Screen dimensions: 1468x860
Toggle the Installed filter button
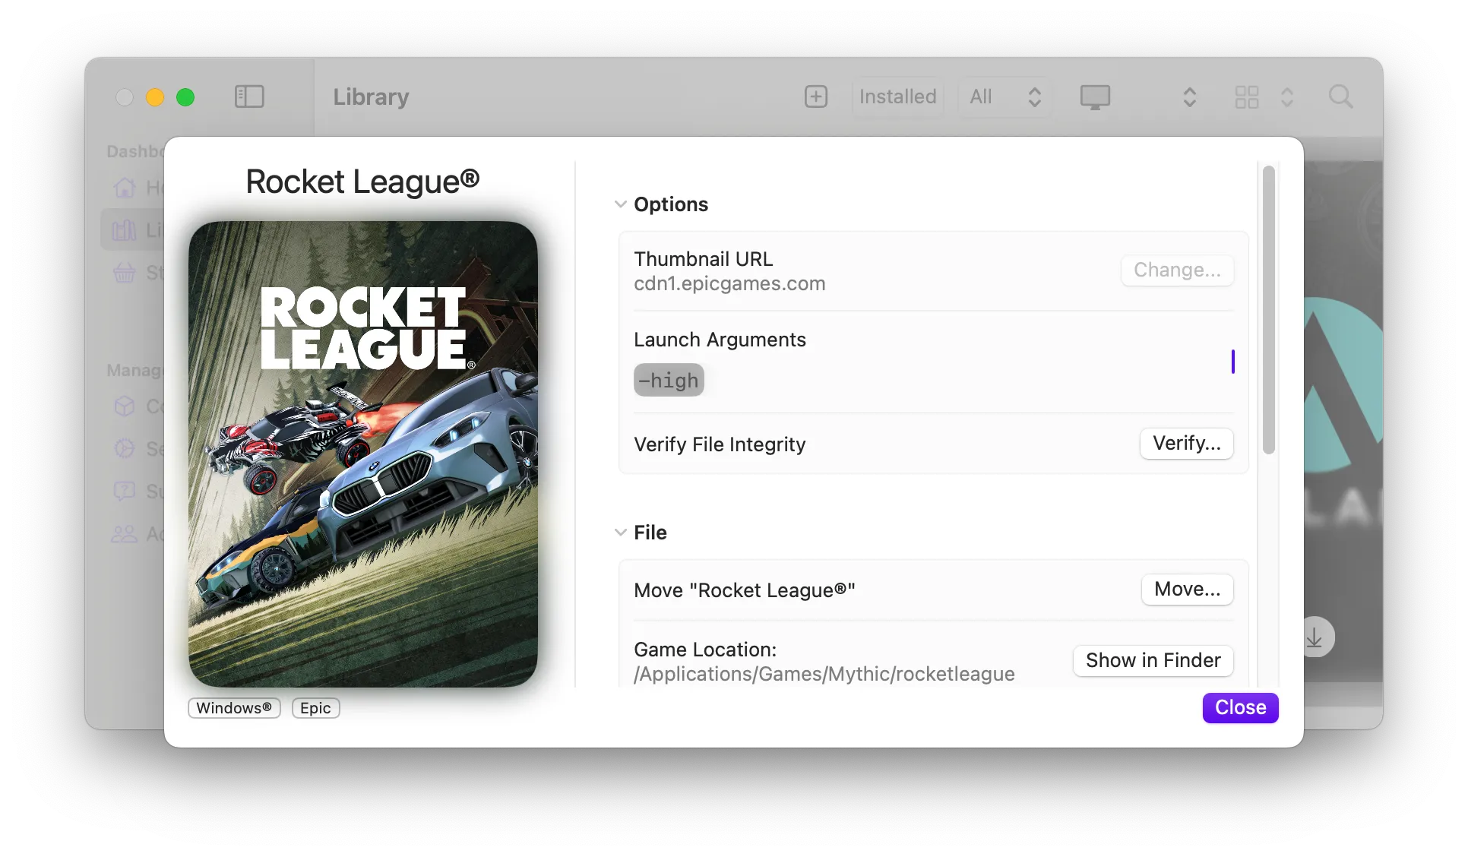pos(897,96)
